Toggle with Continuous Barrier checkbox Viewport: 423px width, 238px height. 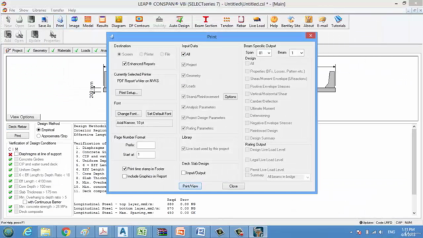25,202
